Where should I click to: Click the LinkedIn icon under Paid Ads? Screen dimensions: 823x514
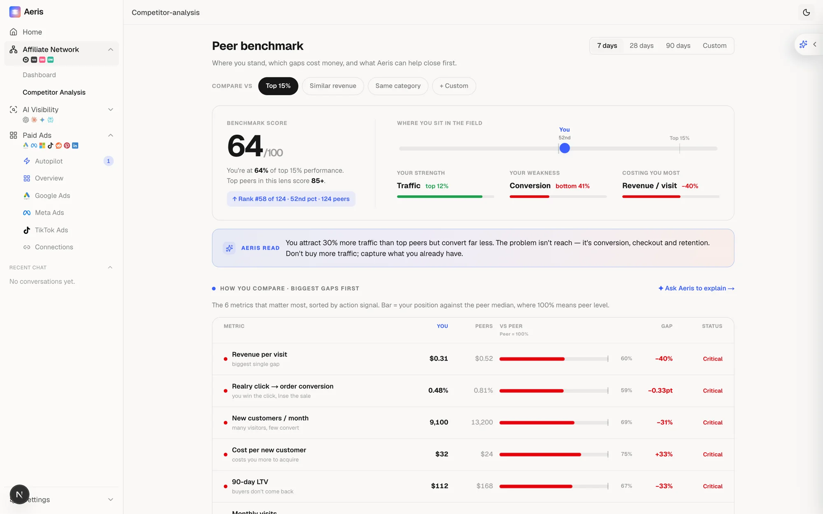pyautogui.click(x=75, y=146)
